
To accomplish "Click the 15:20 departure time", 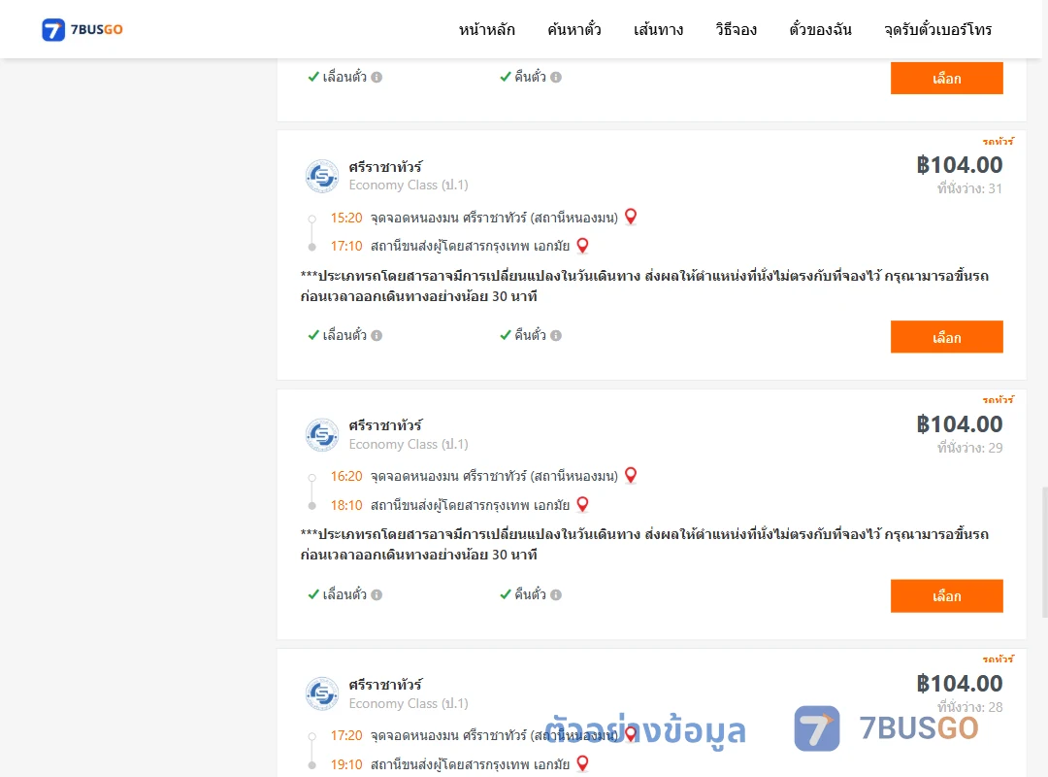I will click(x=346, y=218).
